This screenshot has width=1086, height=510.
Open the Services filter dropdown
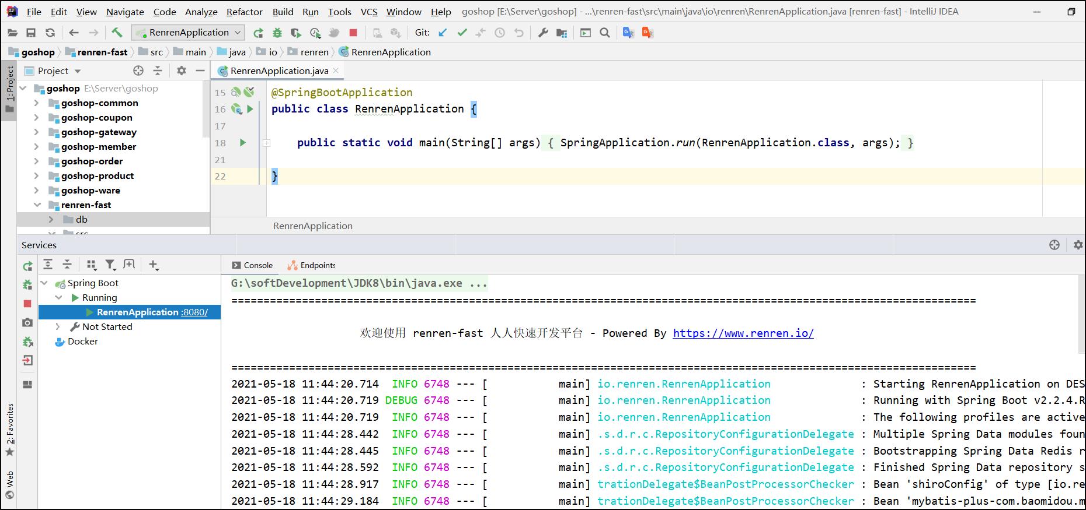point(110,265)
